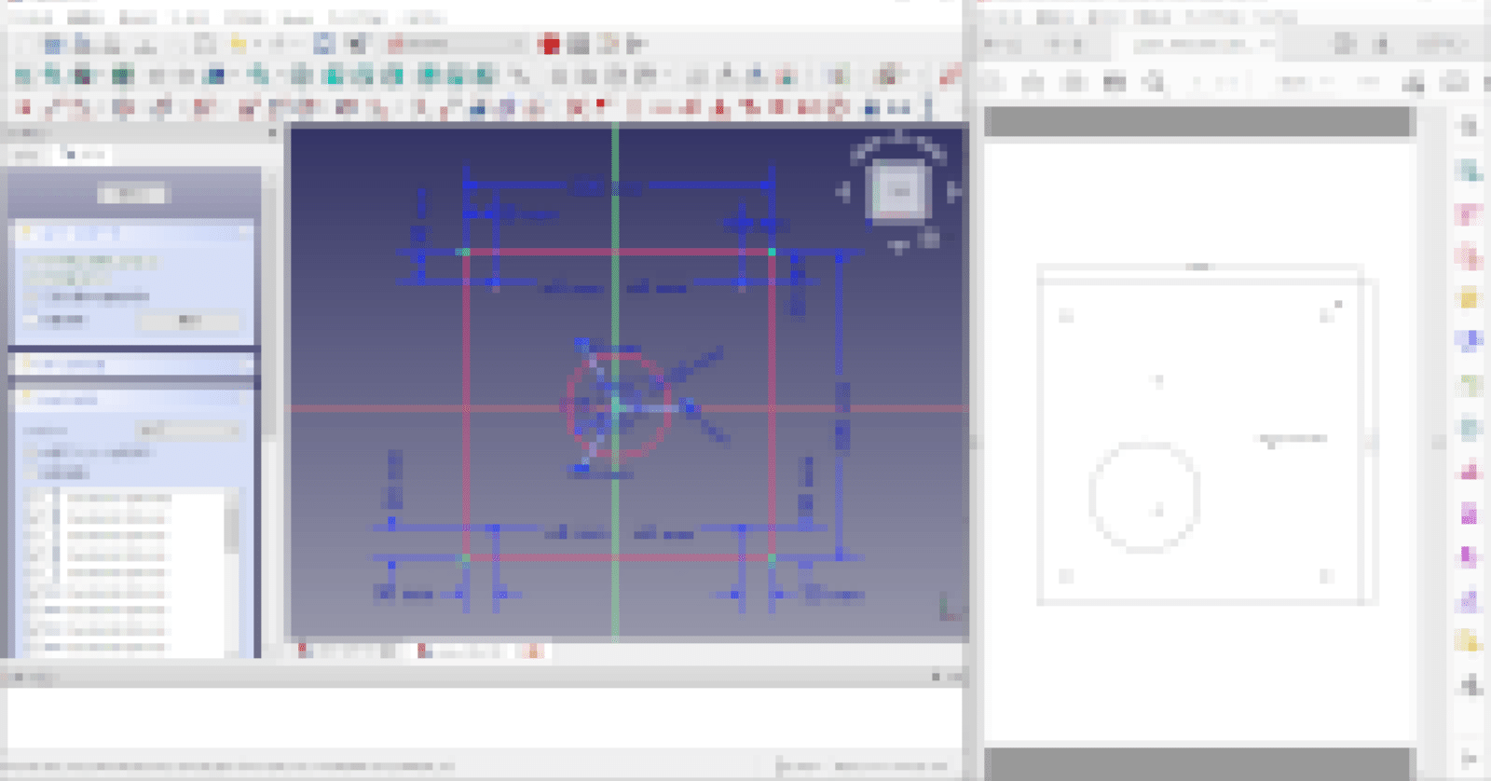Click the Update button in Solver messages
This screenshot has height=781, width=1491.
(189, 320)
